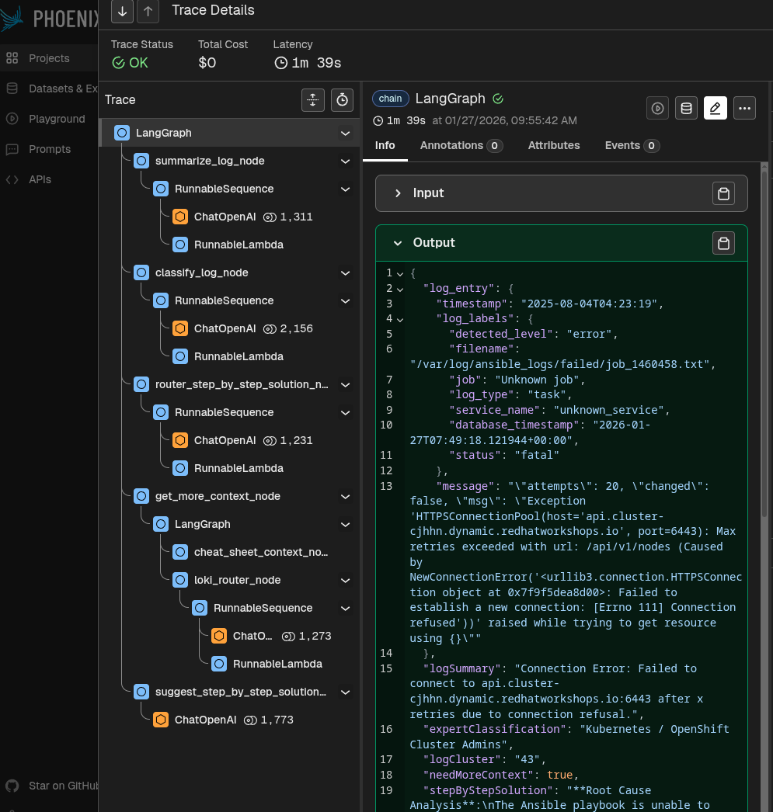Open the more actions ellipsis menu
This screenshot has width=773, height=812.
coord(744,109)
